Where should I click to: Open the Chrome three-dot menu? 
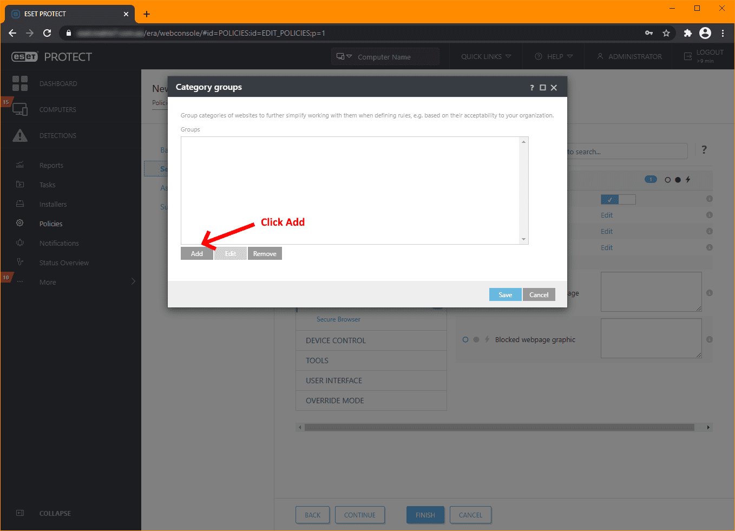coord(723,33)
